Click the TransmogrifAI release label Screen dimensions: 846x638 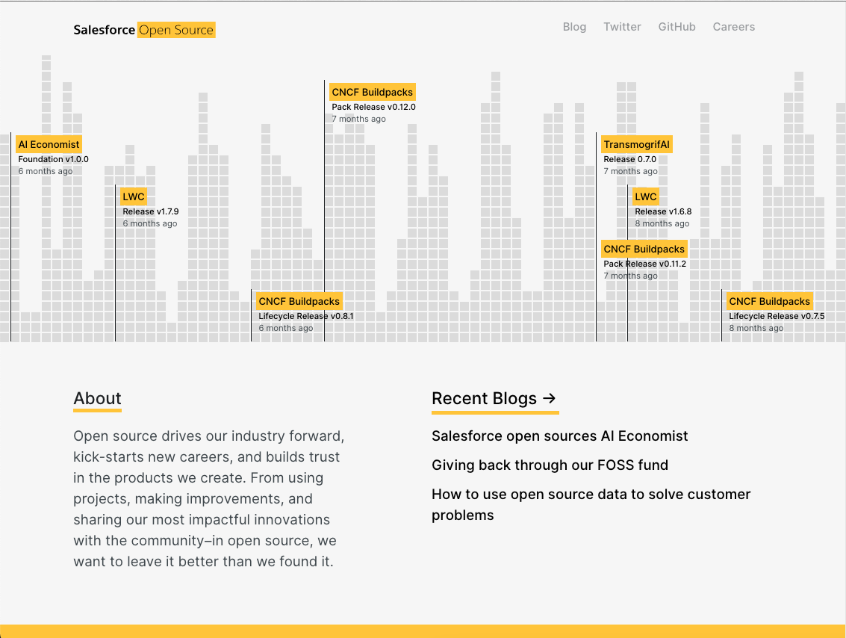[x=637, y=145]
